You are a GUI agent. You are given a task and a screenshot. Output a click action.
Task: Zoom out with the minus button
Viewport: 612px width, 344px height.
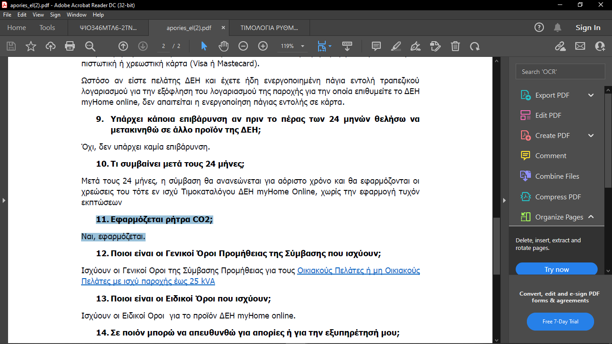click(243, 46)
